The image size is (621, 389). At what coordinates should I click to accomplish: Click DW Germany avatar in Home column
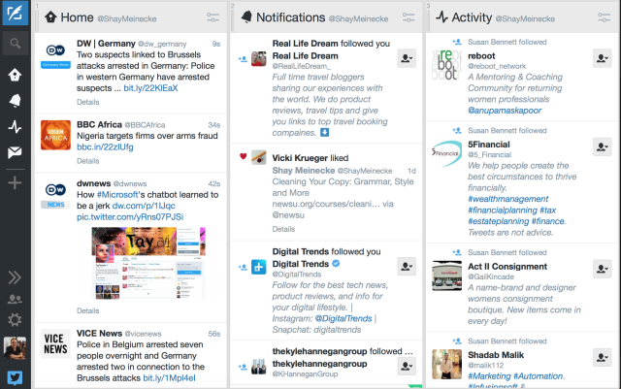56,54
